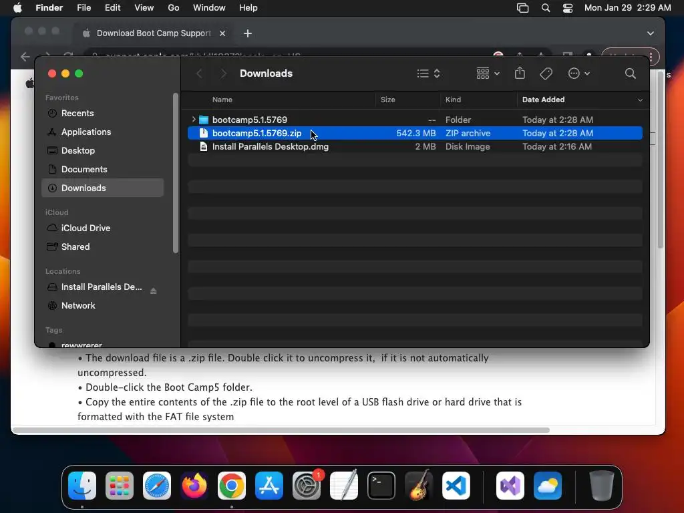684x513 pixels.
Task: Click the Stage Manager menu bar icon
Action: (522, 8)
